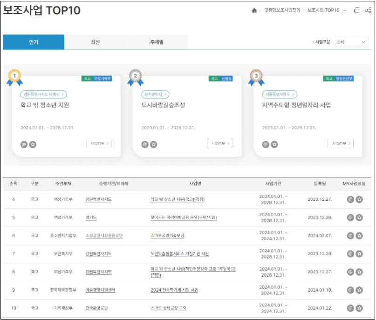The image size is (376, 320).
Task: Open 사업정보 for 지역주도형 청년일자리 사업 card
Action: point(341,143)
